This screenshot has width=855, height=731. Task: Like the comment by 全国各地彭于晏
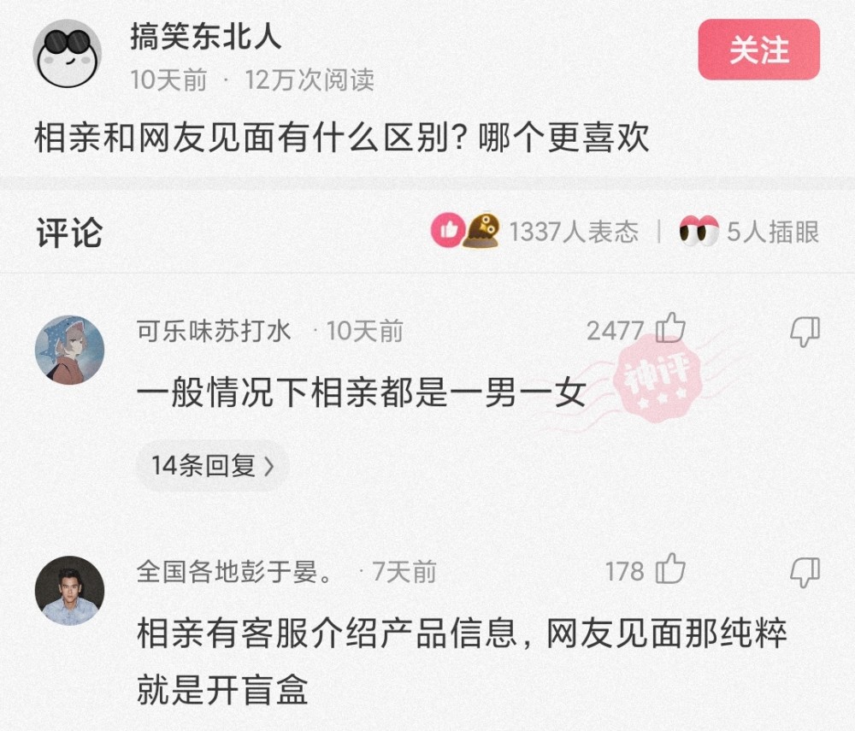(x=670, y=569)
